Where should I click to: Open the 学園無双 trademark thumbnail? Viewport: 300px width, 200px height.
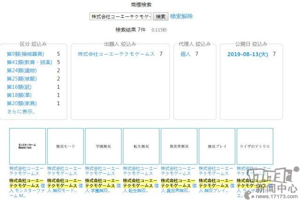click(103, 146)
